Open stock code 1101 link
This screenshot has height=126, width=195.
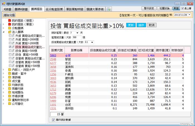[53, 105]
